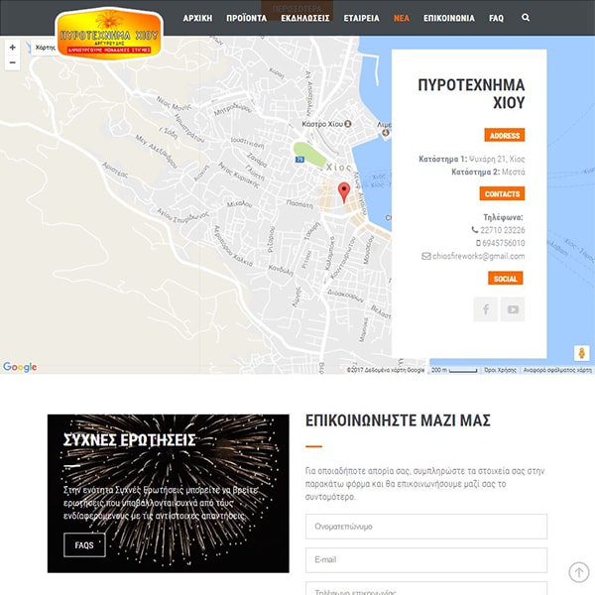Viewport: 595px width, 595px height.
Task: Click the 22710 23226 phone number
Action: click(503, 230)
